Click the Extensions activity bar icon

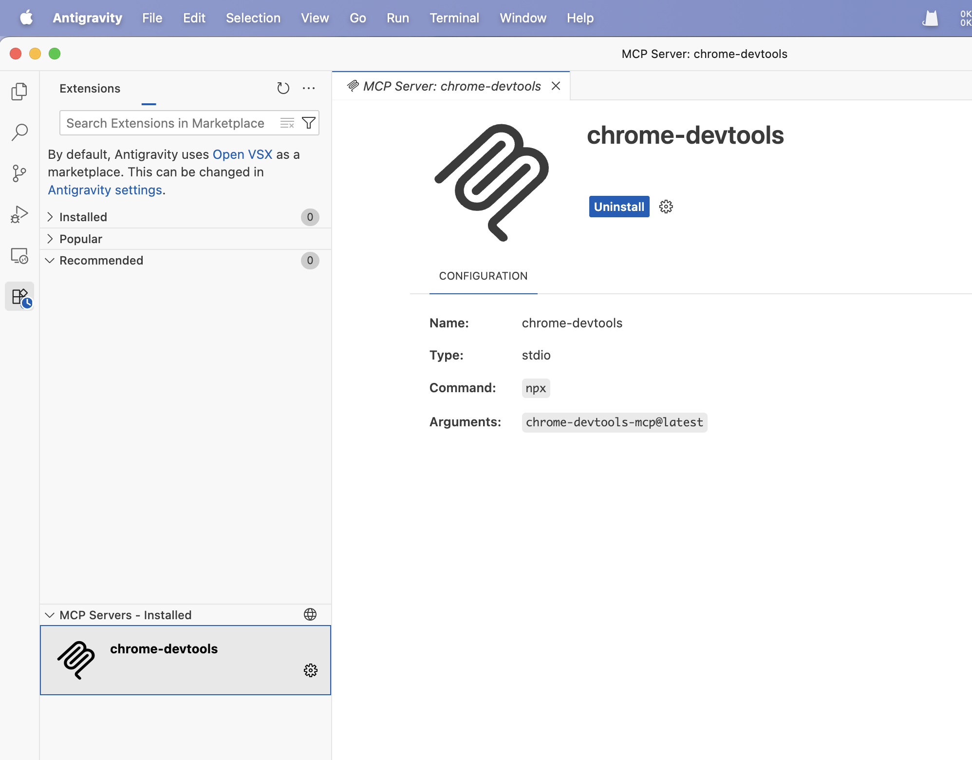pos(19,296)
